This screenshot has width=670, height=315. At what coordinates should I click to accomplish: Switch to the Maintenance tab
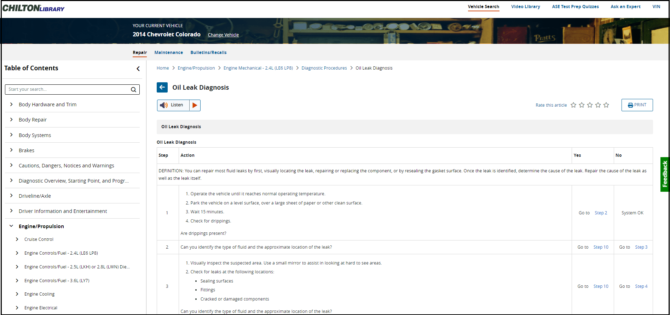pos(168,53)
